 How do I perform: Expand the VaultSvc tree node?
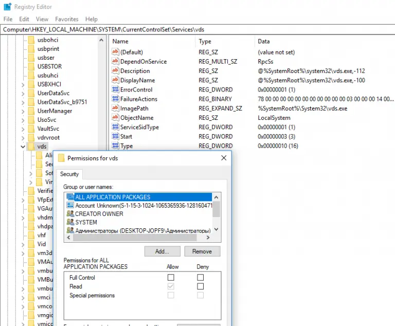[23, 129]
